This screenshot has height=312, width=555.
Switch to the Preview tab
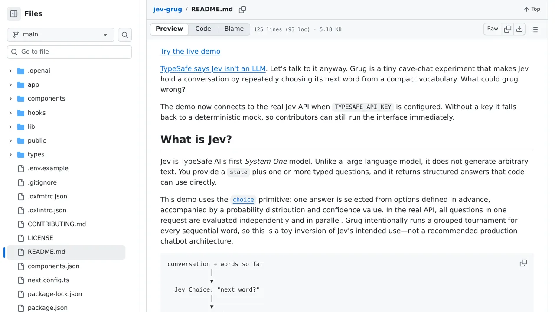coord(169,29)
